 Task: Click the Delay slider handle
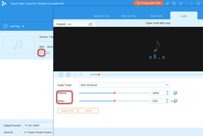click(x=115, y=101)
